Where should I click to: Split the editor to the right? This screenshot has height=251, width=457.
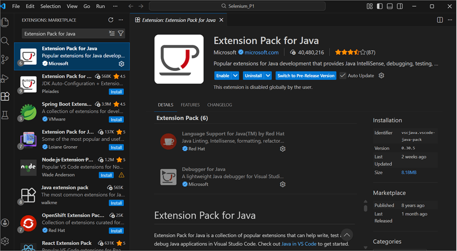click(440, 20)
